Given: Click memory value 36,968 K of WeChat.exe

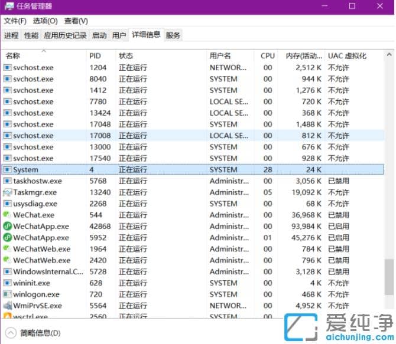Looking at the screenshot, I should (x=307, y=215).
